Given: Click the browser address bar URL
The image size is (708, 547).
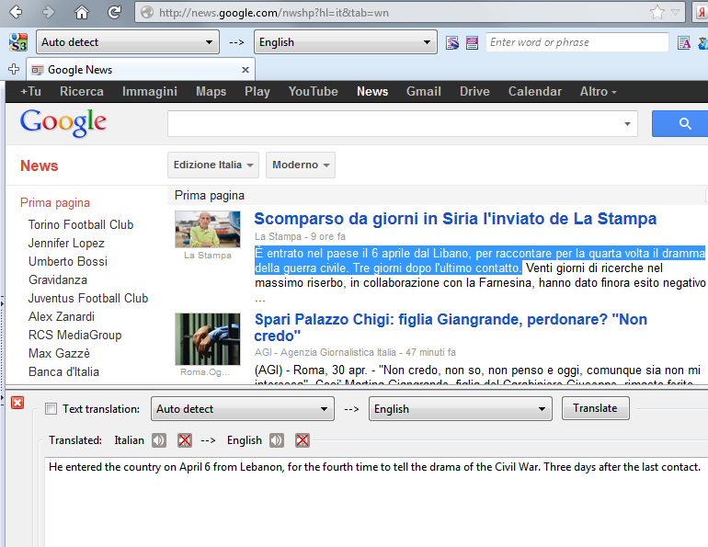Looking at the screenshot, I should click(x=274, y=13).
